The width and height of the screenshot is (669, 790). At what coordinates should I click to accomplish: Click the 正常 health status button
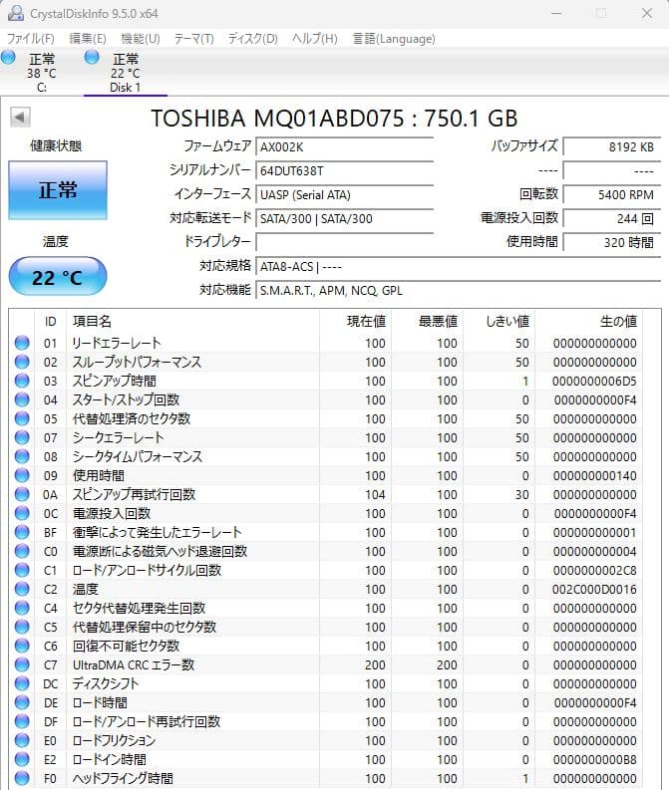pyautogui.click(x=58, y=190)
